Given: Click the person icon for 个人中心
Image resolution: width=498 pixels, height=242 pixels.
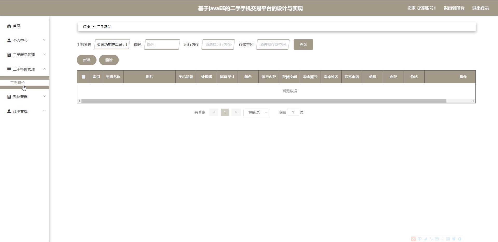Looking at the screenshot, I should (x=9, y=40).
